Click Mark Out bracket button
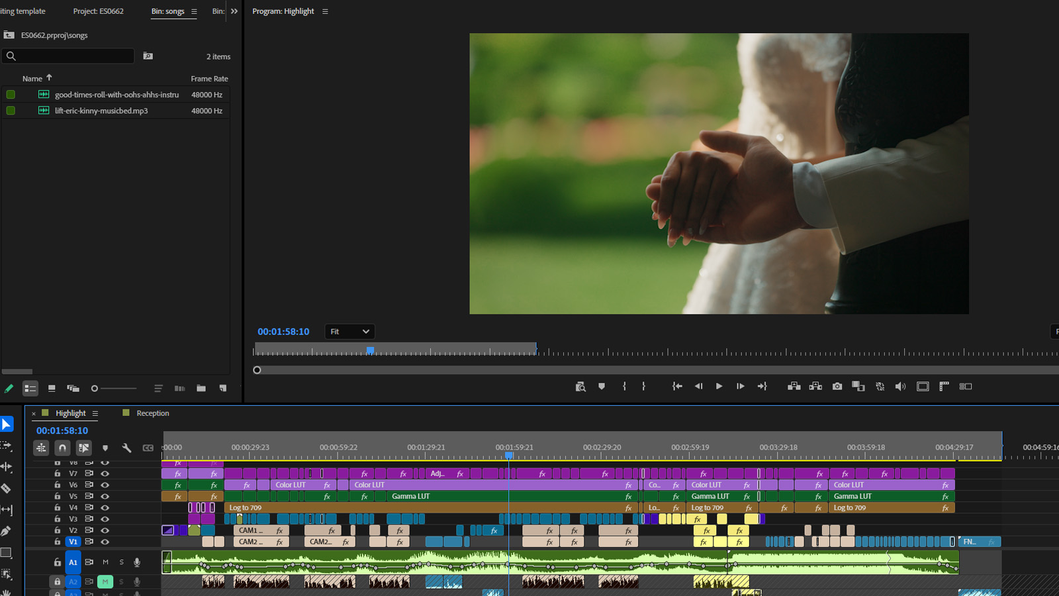1059x596 pixels. click(643, 387)
